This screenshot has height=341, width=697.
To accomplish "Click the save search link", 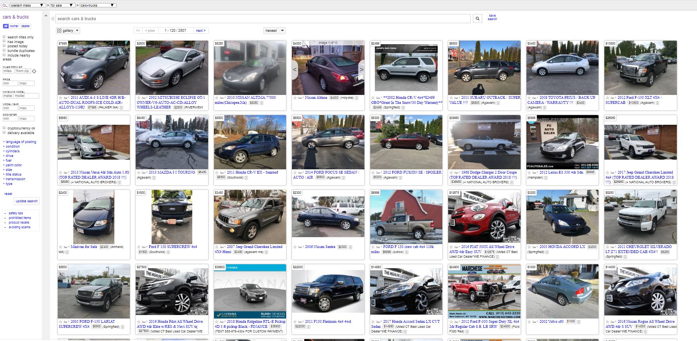I will click(492, 17).
